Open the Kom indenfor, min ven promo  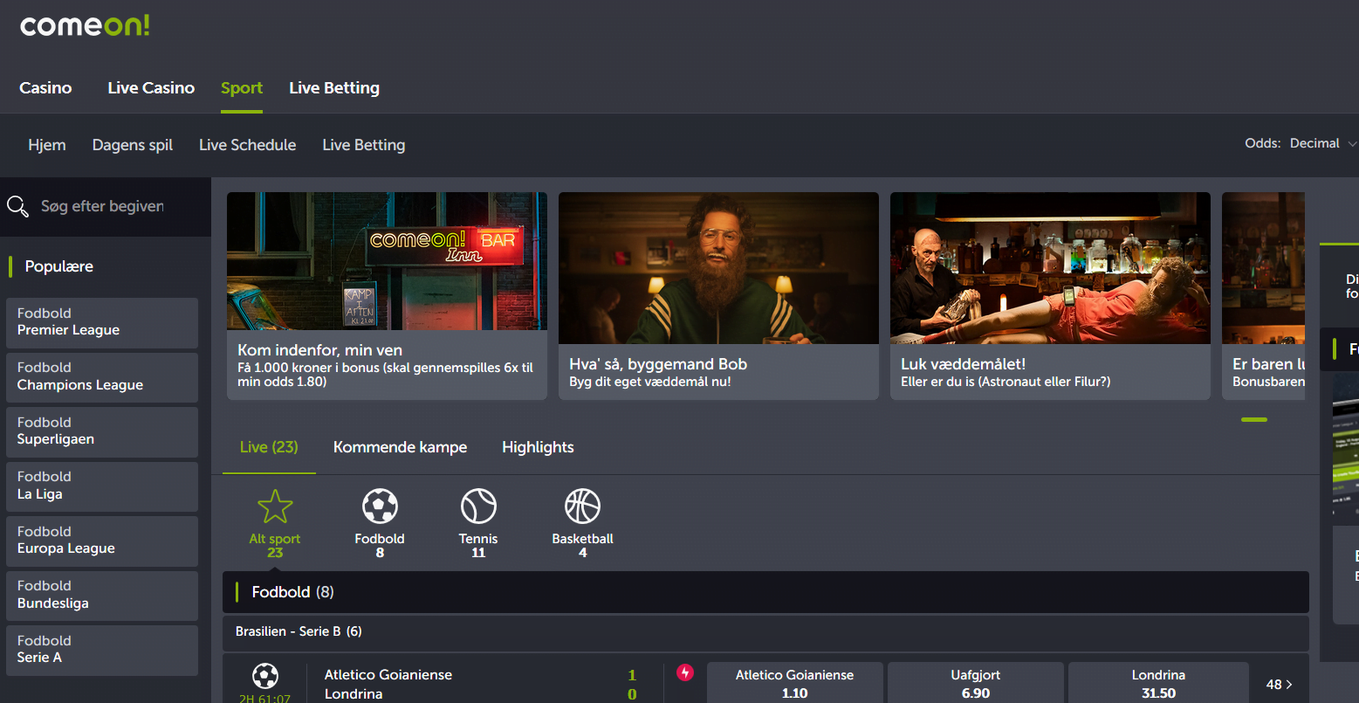(x=387, y=296)
